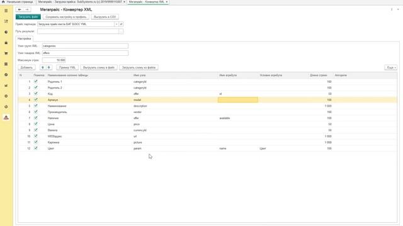Open the file picker for Путь результат

(x=121, y=31)
